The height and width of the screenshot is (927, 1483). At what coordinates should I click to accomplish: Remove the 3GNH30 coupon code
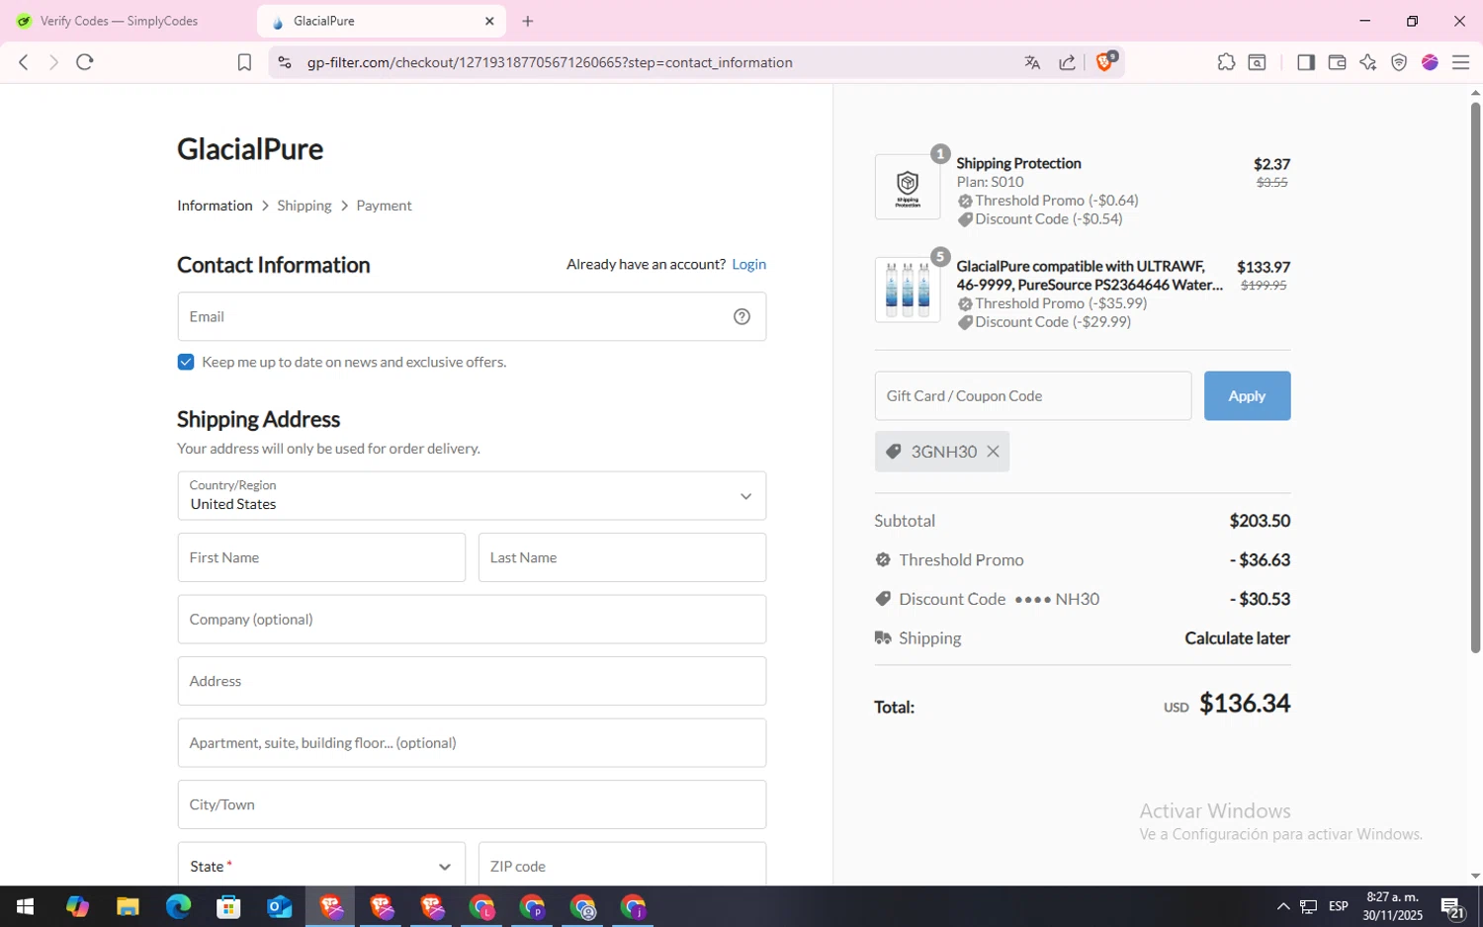[993, 452]
